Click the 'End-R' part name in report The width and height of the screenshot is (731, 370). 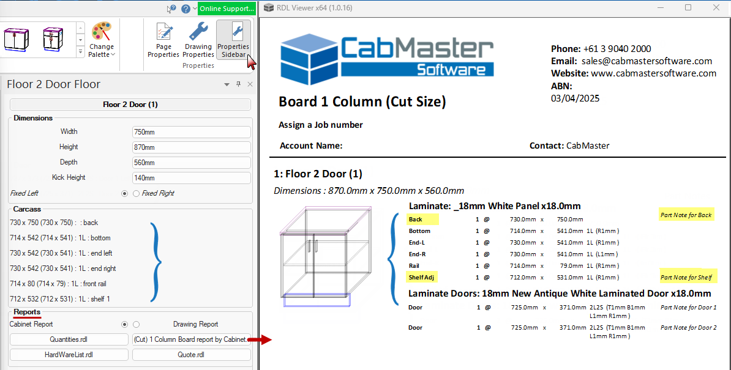tap(418, 254)
